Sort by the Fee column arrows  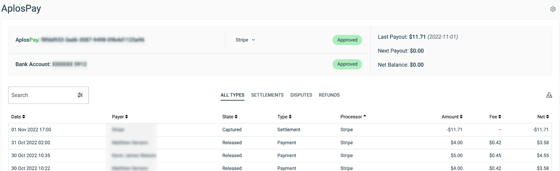500,117
